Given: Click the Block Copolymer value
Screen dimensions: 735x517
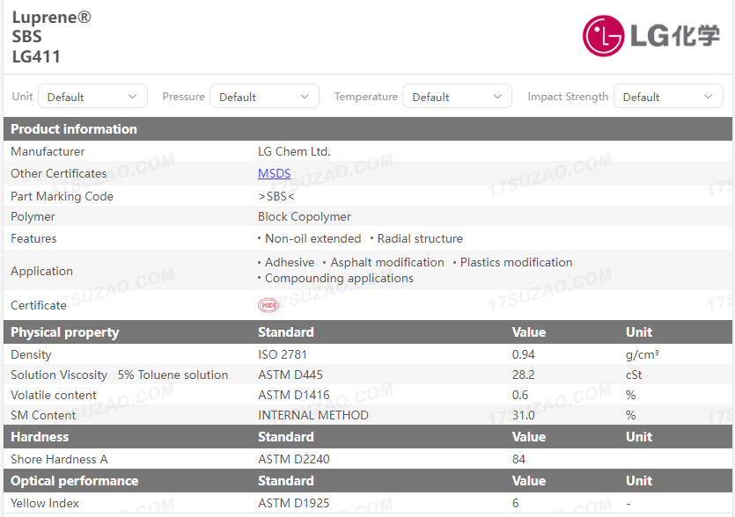Looking at the screenshot, I should click(x=305, y=217).
